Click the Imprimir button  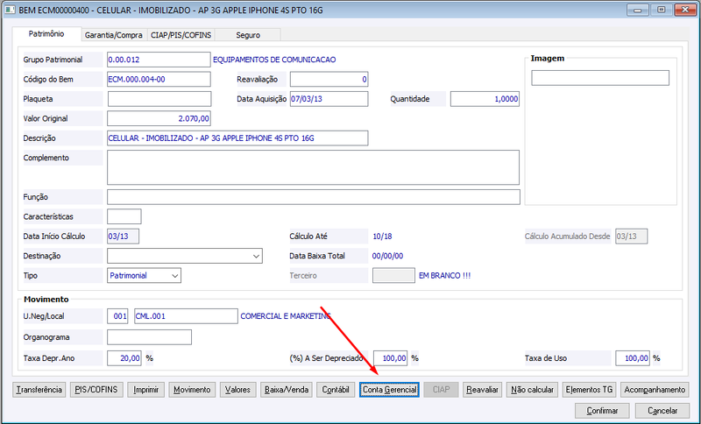tap(146, 390)
